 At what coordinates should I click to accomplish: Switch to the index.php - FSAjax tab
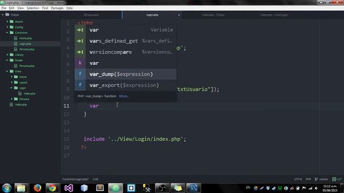(x=213, y=15)
